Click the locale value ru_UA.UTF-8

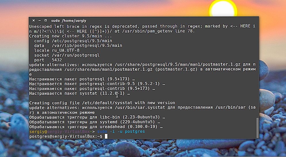(x=66, y=50)
